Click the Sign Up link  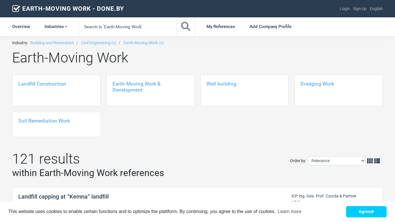coord(360,9)
